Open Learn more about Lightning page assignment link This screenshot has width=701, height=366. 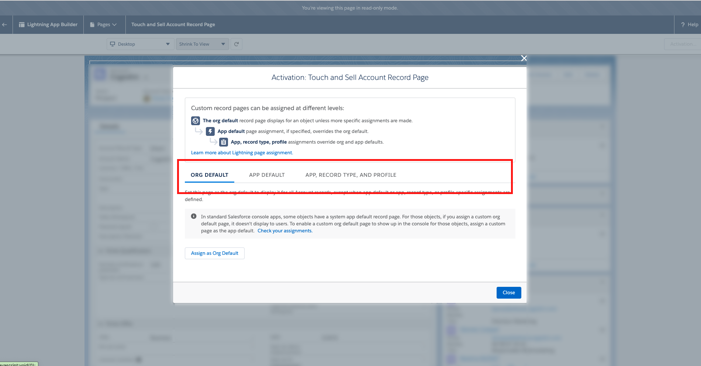coord(242,153)
